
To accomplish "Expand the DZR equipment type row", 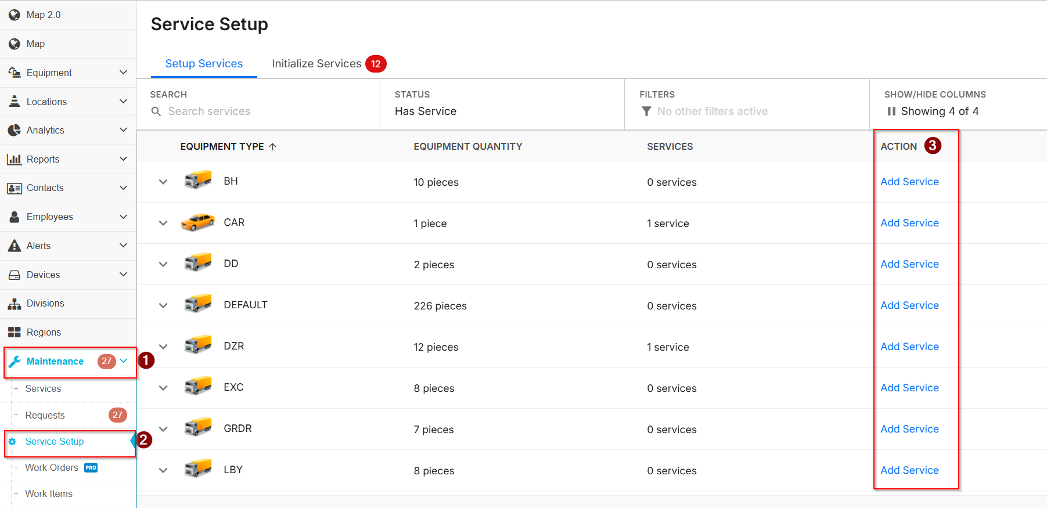I will [163, 347].
